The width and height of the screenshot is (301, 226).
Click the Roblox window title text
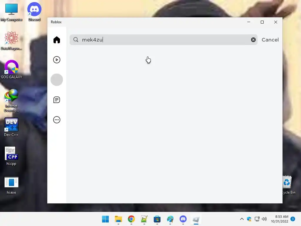click(56, 22)
